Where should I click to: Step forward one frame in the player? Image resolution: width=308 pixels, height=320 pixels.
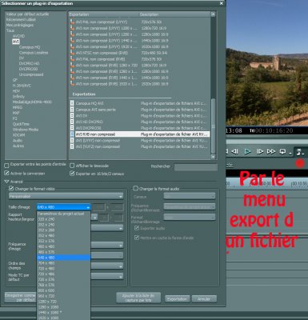point(259,151)
